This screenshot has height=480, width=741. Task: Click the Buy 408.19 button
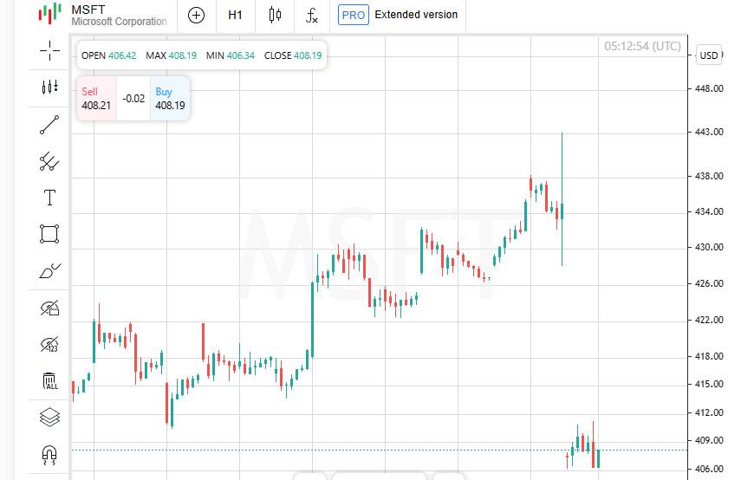click(170, 98)
